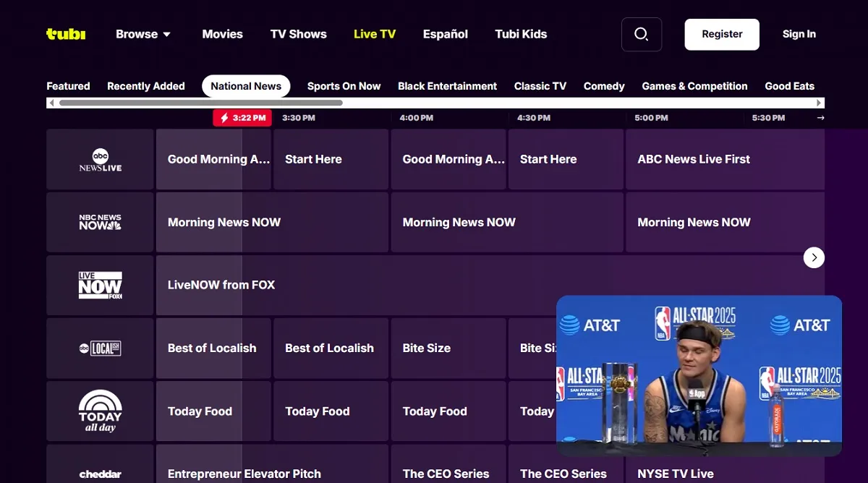Click the 5:00 PM time label
This screenshot has height=483, width=868.
point(651,118)
